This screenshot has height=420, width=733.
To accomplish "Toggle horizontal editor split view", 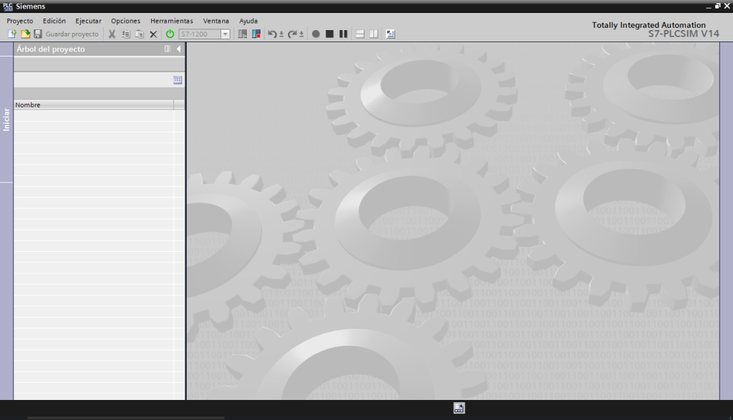I will (x=360, y=34).
